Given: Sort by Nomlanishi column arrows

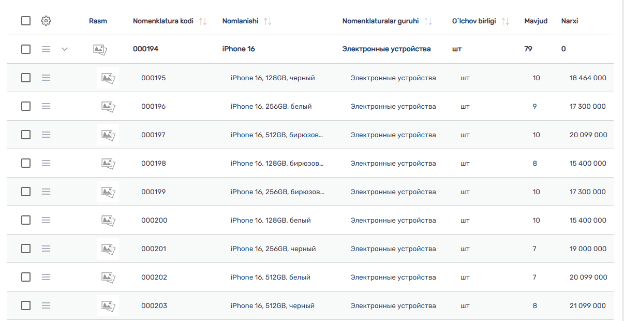Looking at the screenshot, I should (x=268, y=21).
